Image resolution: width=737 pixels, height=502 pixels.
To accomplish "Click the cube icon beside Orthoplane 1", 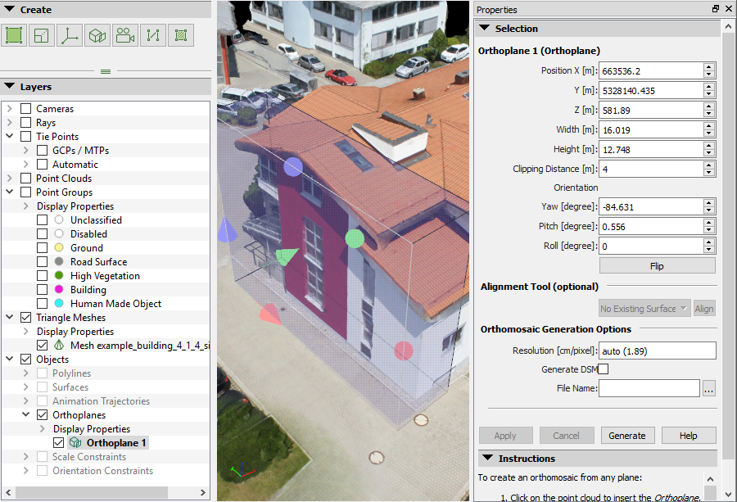I will coord(75,442).
